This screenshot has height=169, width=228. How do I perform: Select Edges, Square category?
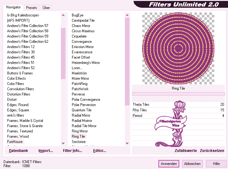(18, 110)
